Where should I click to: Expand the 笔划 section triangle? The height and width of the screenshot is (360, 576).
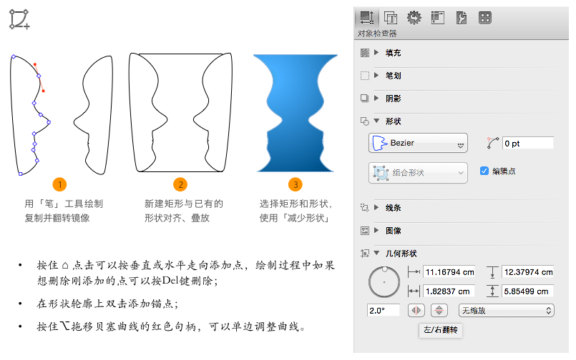(x=376, y=75)
